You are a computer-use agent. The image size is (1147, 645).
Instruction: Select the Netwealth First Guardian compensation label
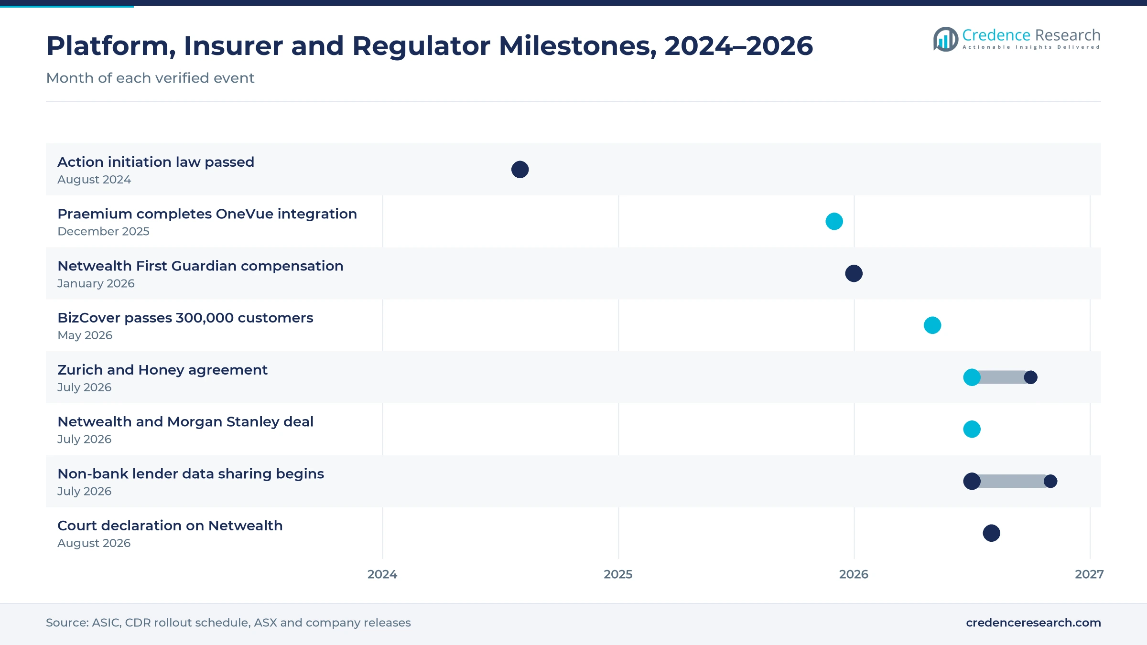click(200, 266)
